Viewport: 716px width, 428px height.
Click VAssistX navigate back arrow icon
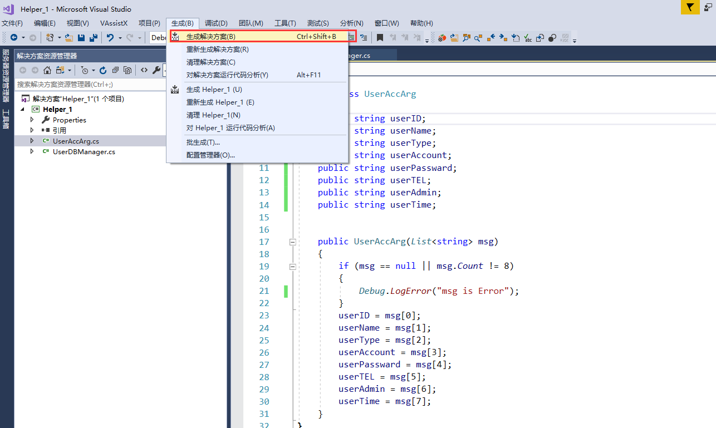pyautogui.click(x=491, y=38)
